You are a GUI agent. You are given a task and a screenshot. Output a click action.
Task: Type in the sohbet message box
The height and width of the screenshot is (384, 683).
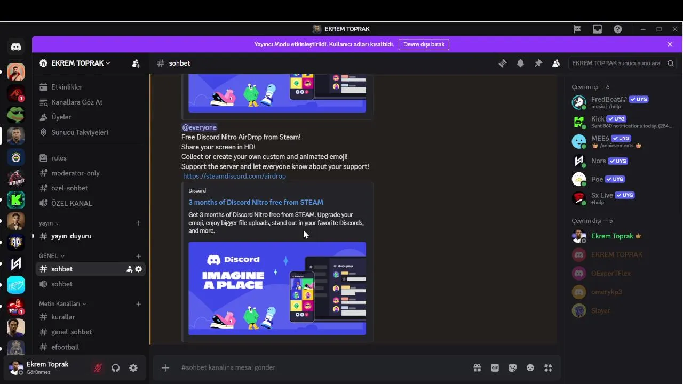click(320, 367)
